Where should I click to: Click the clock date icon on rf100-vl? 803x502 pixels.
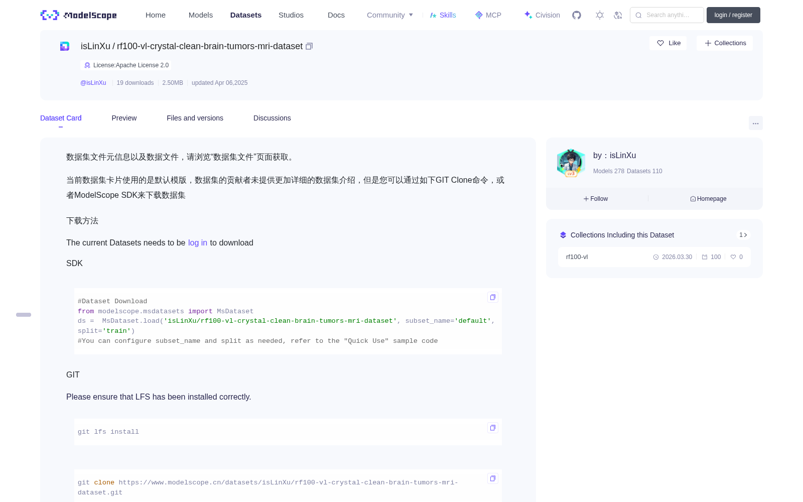click(656, 257)
